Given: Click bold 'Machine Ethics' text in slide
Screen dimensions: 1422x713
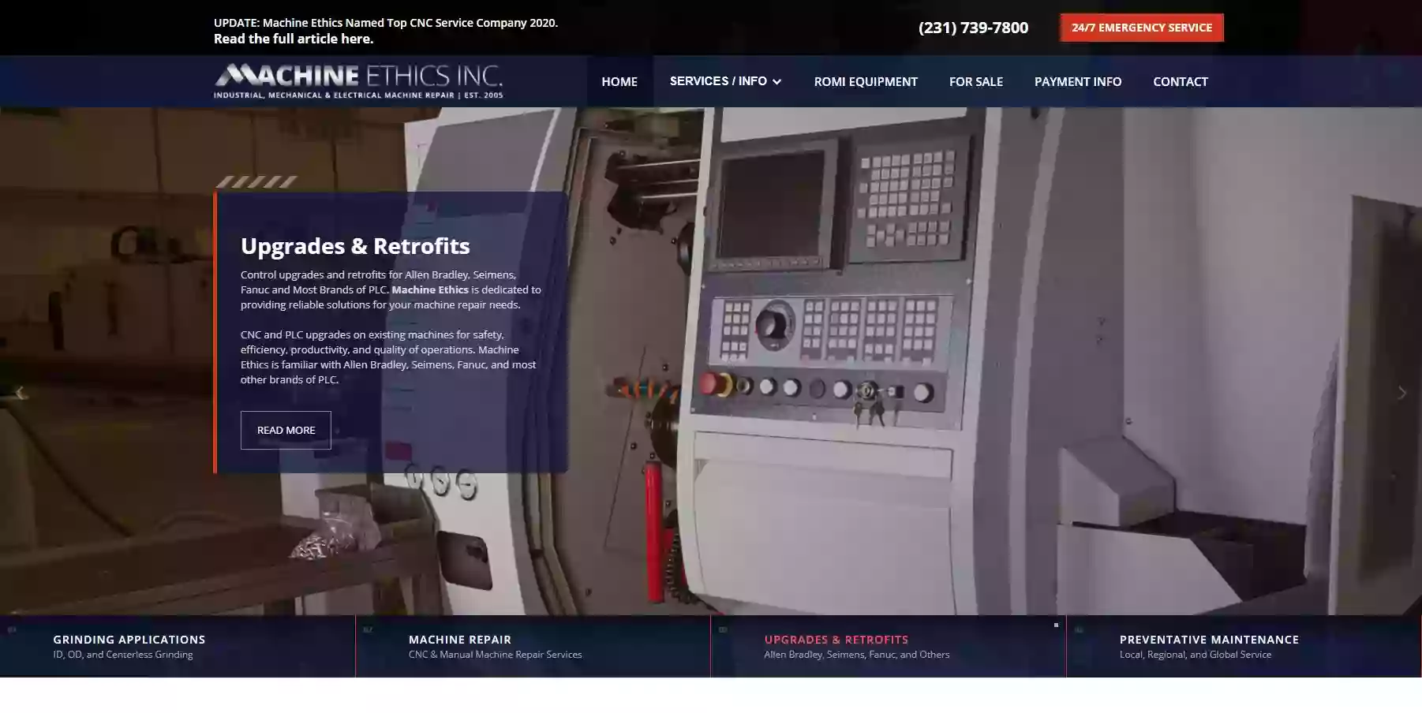Looking at the screenshot, I should tap(430, 289).
